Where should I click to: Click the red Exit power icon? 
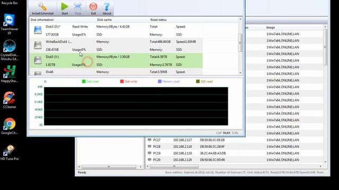(x=93, y=7)
